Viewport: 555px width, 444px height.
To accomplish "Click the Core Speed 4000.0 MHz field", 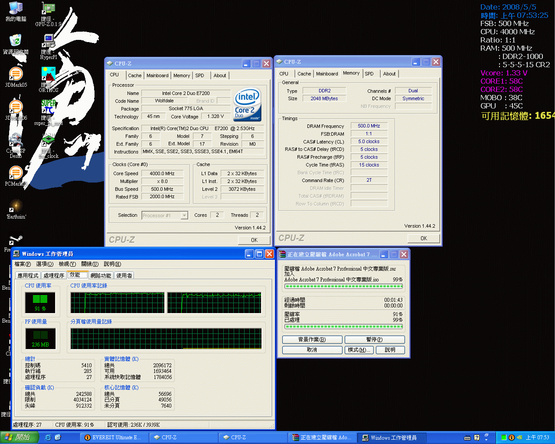I will pyautogui.click(x=162, y=173).
